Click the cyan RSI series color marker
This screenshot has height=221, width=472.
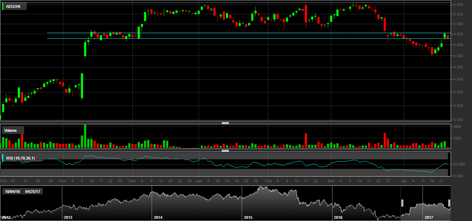[x=3, y=158]
